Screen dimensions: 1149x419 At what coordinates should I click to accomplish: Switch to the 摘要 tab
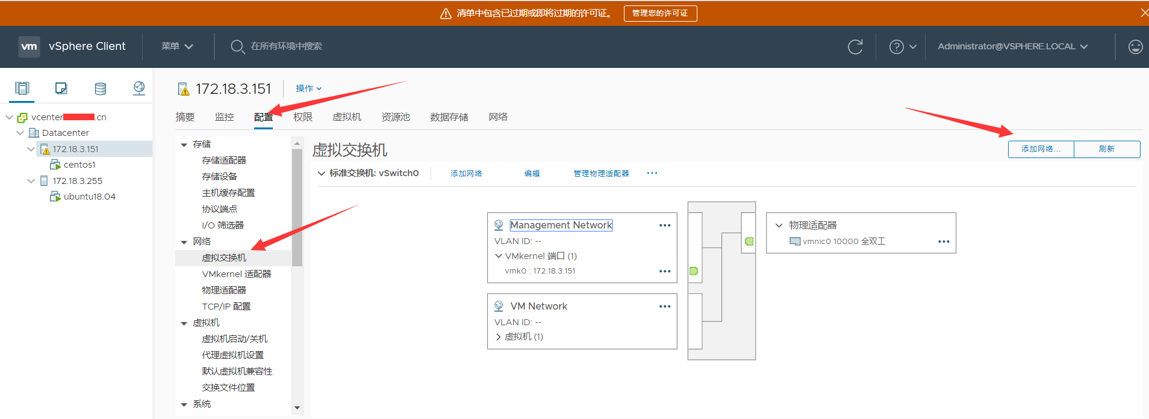(x=185, y=117)
